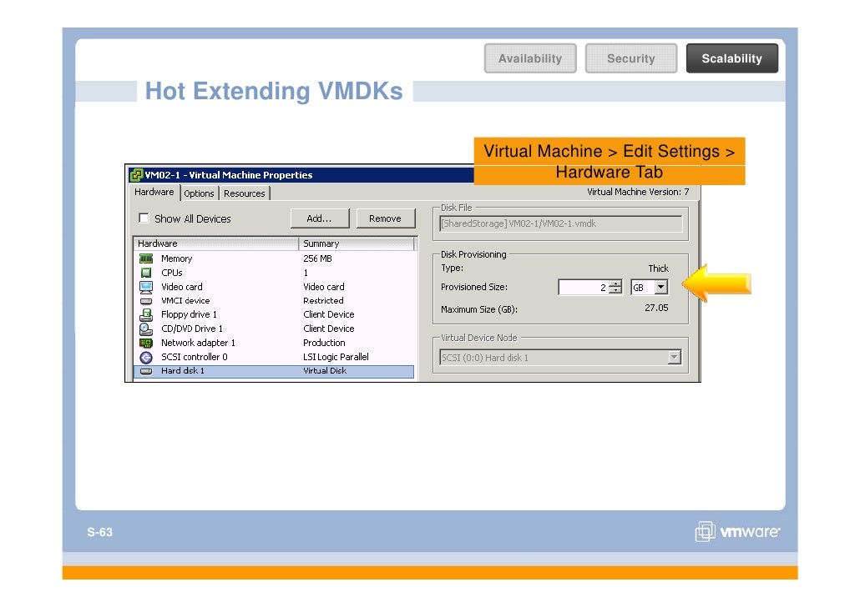Screen dimensions: 860x607
Task: Click the Virtual Machine Version: 7 text
Action: click(638, 192)
